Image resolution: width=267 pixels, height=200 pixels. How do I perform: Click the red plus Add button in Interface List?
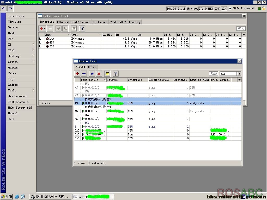click(x=41, y=29)
